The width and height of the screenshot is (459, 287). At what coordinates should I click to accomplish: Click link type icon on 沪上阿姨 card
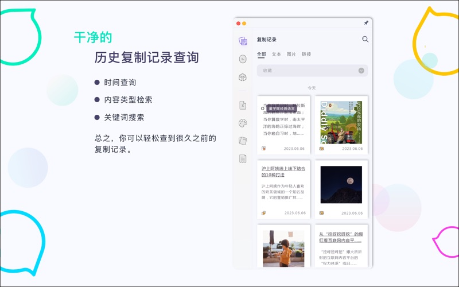(263, 213)
